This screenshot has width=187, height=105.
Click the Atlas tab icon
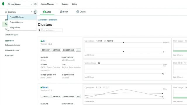44,12
